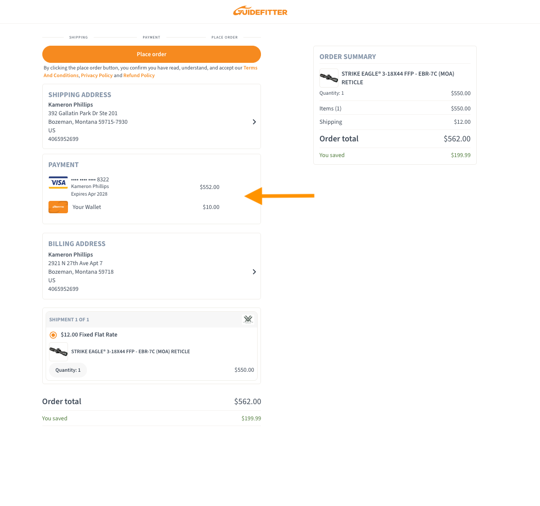Image resolution: width=540 pixels, height=506 pixels.
Task: Click card number ending 8322
Action: point(90,179)
